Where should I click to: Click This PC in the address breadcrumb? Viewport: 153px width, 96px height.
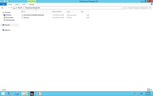coord(20,8)
